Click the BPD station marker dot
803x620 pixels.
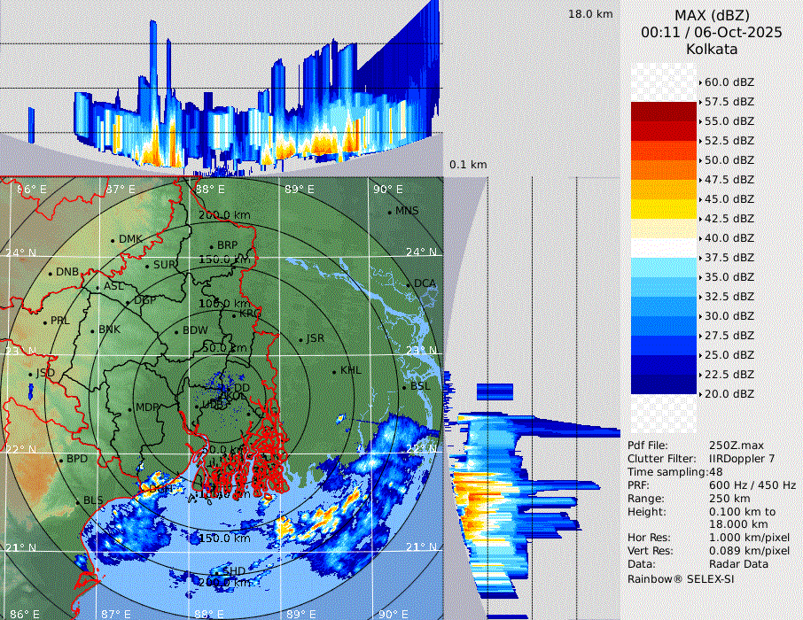point(61,460)
